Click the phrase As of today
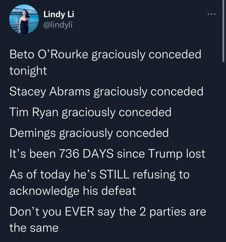226x242 pixels. (x=40, y=174)
